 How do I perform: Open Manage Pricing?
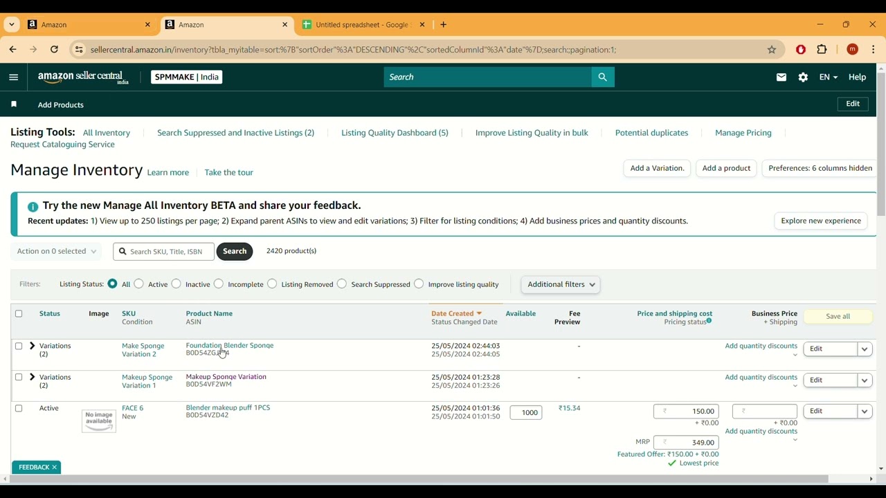743,133
